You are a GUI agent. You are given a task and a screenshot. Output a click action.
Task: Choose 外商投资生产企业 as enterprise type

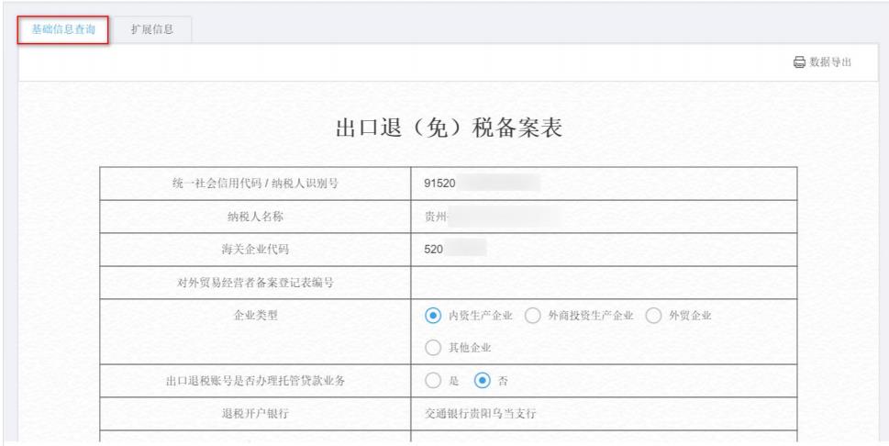[x=532, y=316]
